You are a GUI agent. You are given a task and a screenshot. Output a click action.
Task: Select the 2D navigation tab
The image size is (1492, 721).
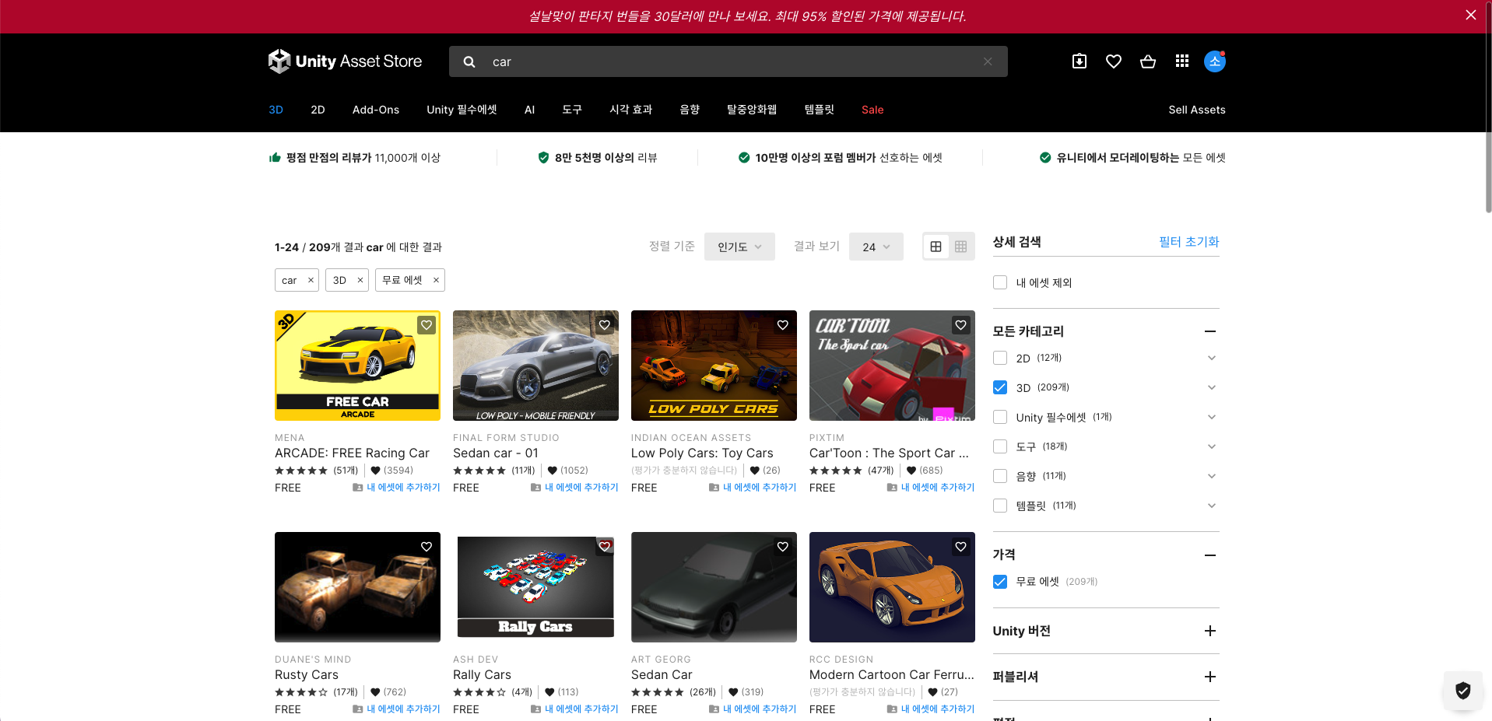[318, 110]
